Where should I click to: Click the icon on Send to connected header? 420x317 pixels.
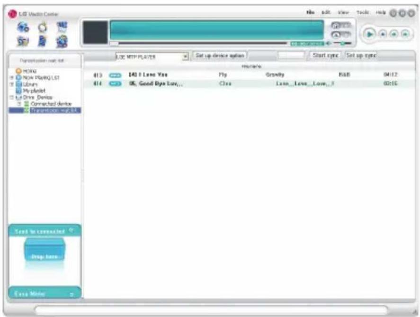tap(71, 230)
